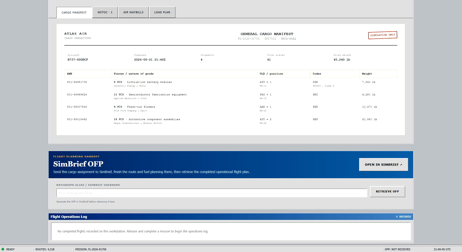462x252 pixels.
Task: Click the ROUTES: 4,318 status entry
Action: click(x=45, y=249)
